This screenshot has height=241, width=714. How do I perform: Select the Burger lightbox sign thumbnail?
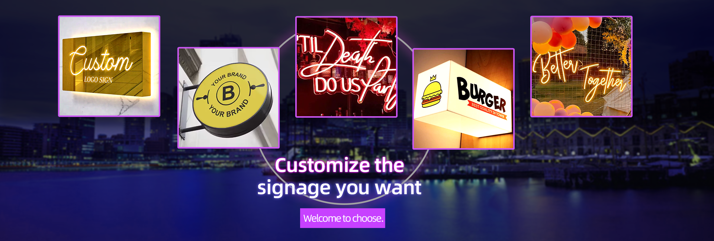pyautogui.click(x=463, y=99)
